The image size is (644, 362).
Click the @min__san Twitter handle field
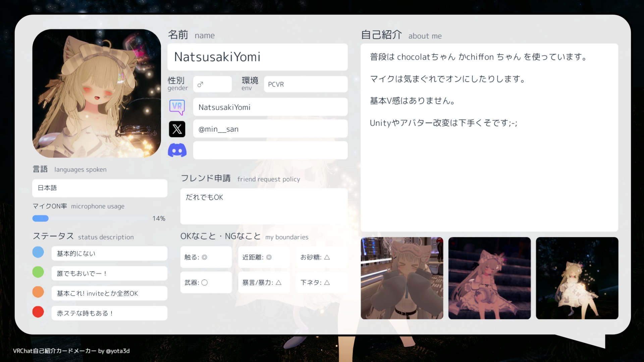[x=270, y=129]
